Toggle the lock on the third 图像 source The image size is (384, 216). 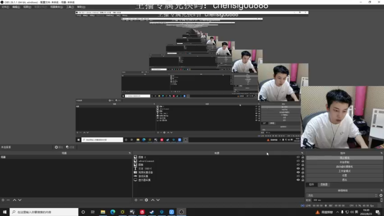pyautogui.click(x=303, y=165)
